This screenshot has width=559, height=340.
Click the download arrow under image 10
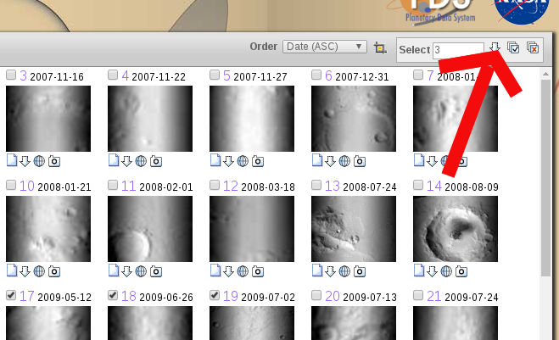25,271
